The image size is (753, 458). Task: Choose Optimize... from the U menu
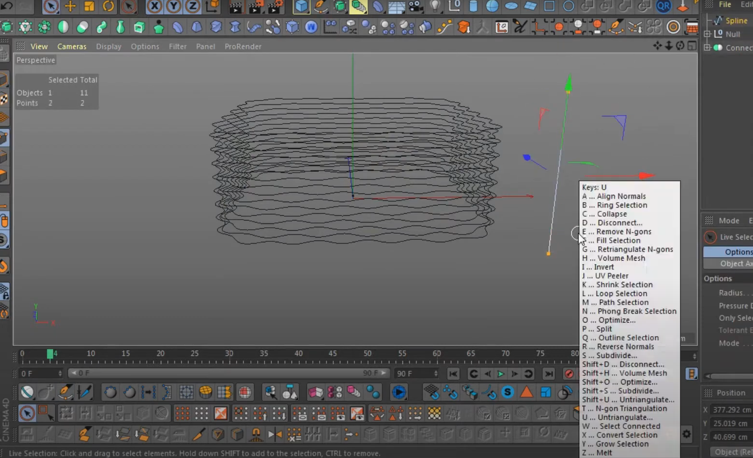pos(616,320)
